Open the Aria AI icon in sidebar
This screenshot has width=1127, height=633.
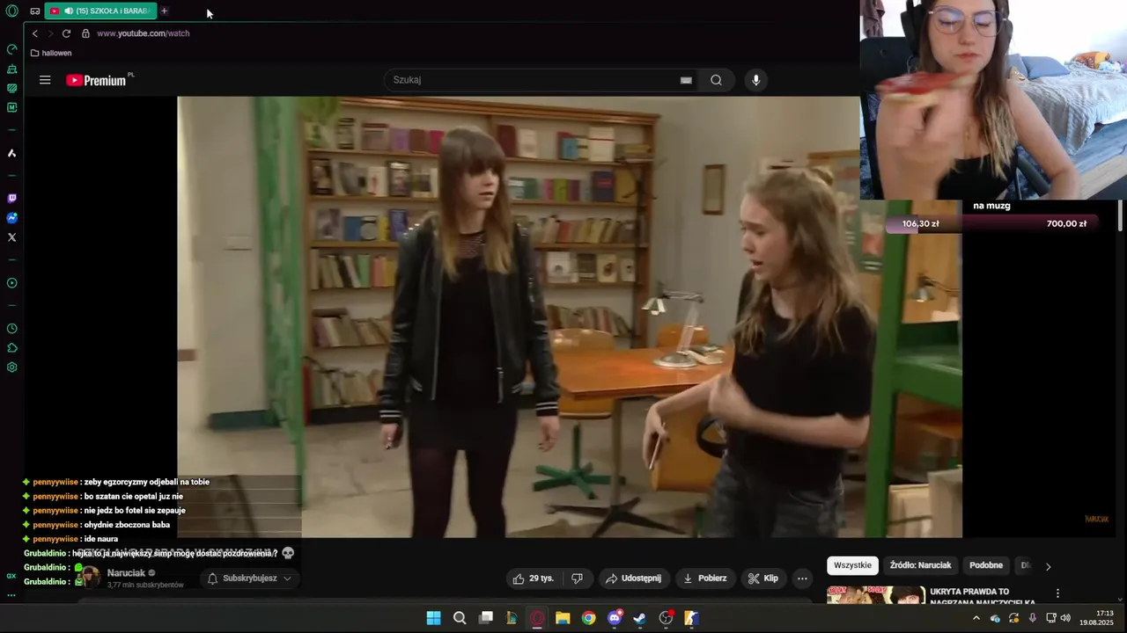11,153
